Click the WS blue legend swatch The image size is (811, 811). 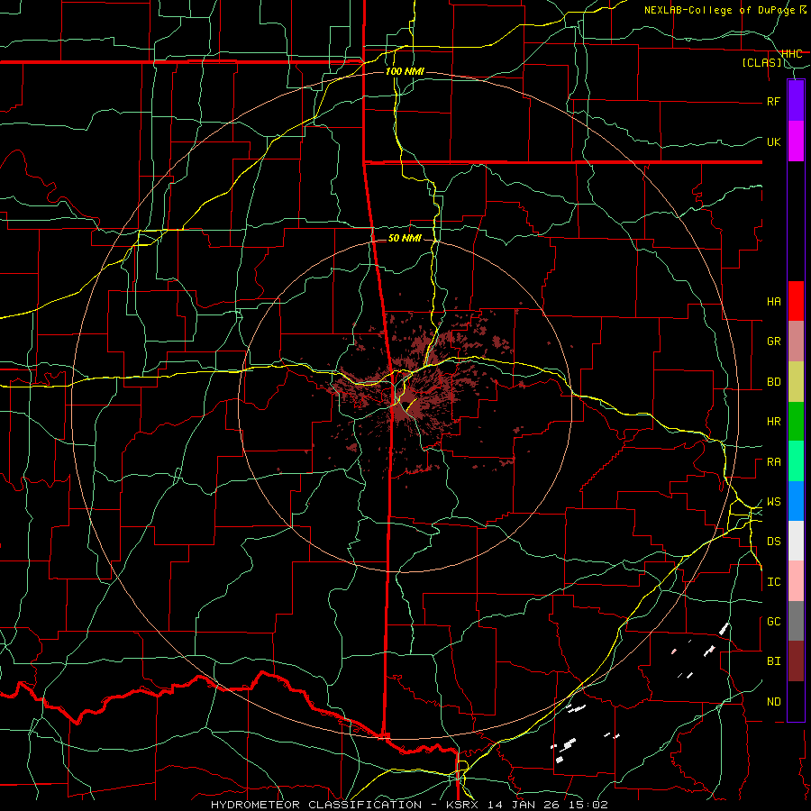(x=796, y=501)
